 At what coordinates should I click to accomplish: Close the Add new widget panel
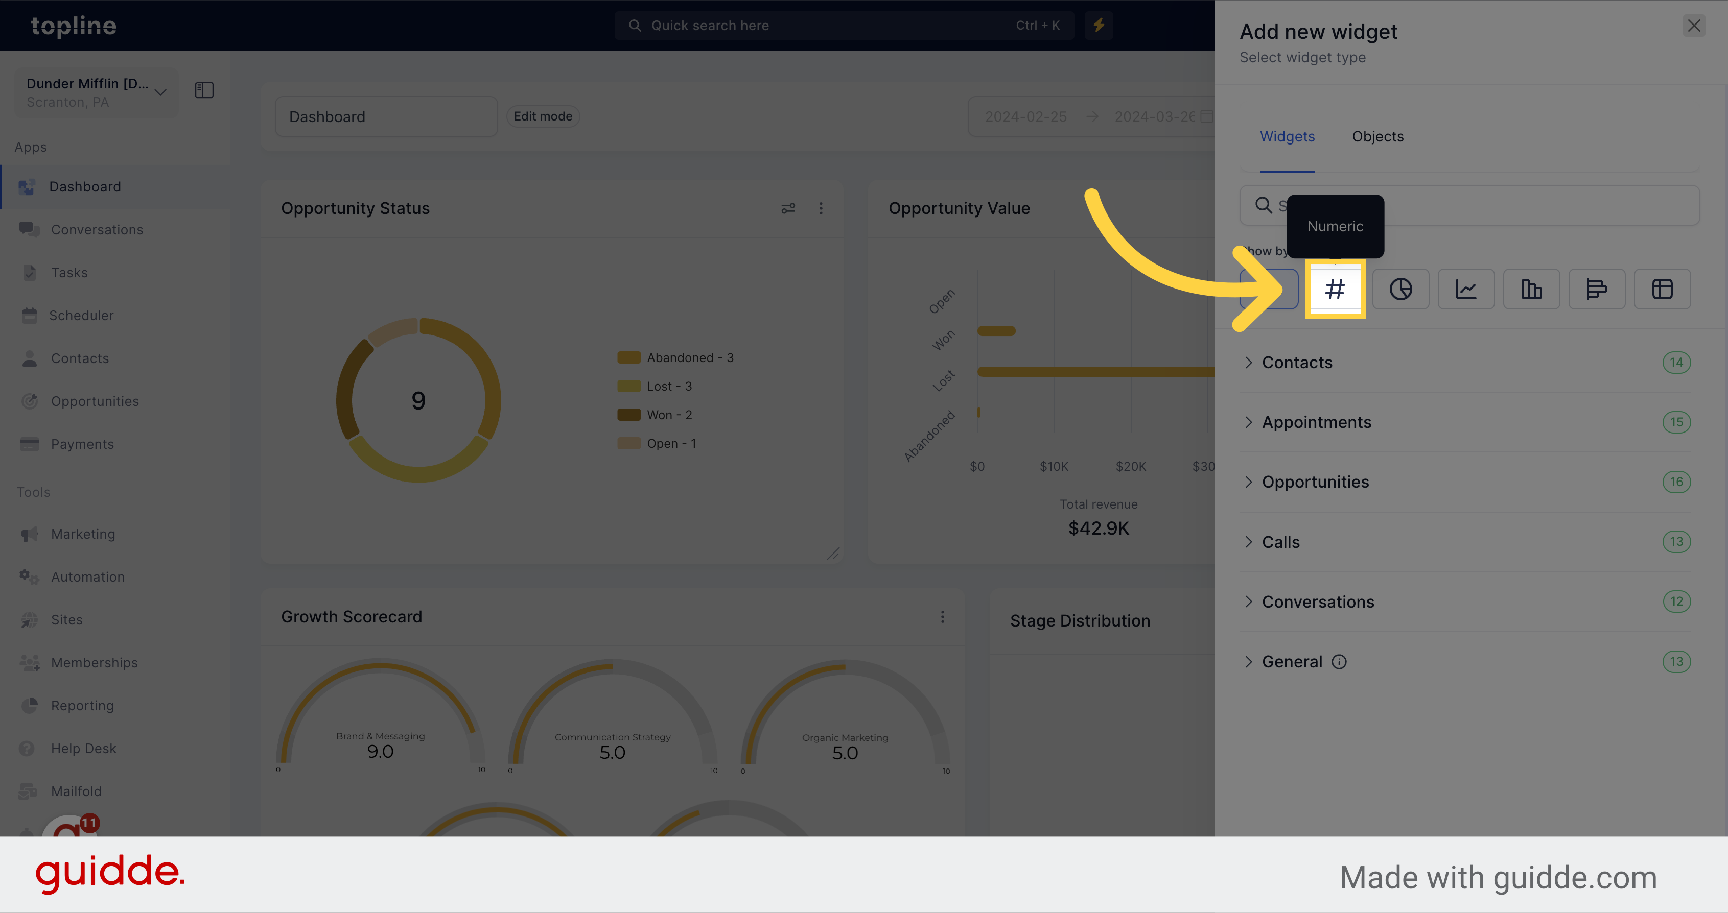coord(1694,26)
